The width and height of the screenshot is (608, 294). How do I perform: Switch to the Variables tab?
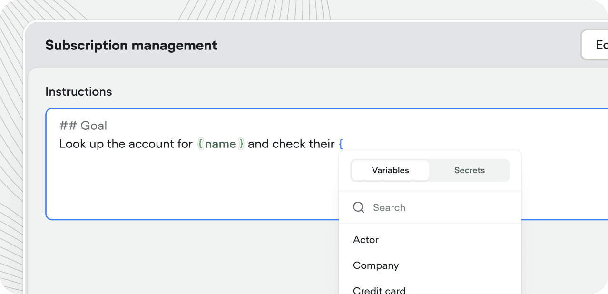tap(390, 170)
